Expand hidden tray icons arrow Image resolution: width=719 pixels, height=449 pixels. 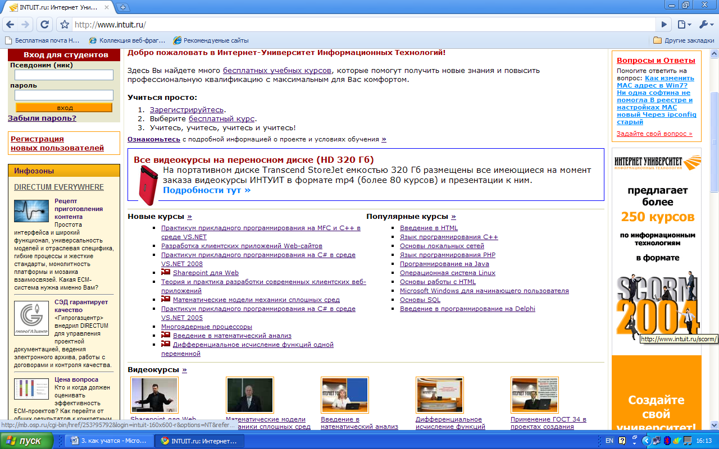(647, 441)
